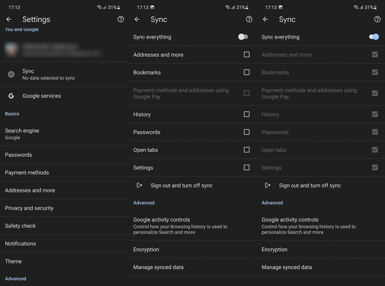Tap the blurred account name row
The width and height of the screenshot is (385, 286).
[64, 49]
